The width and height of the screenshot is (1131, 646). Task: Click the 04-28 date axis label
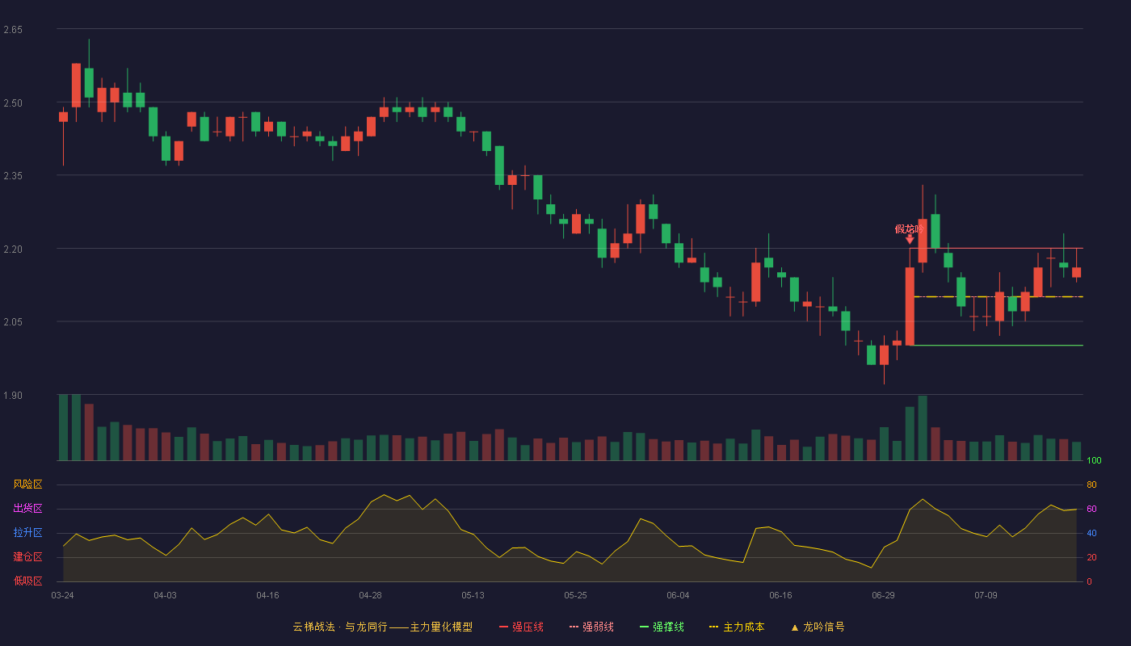point(370,595)
